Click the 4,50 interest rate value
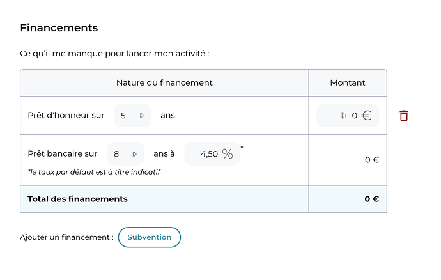 click(x=209, y=154)
